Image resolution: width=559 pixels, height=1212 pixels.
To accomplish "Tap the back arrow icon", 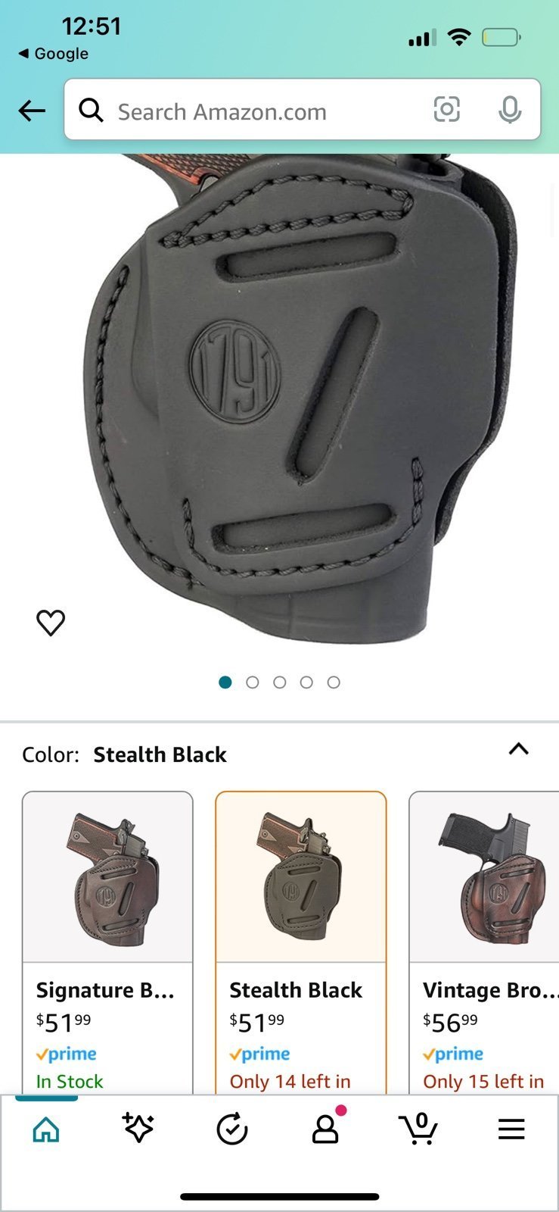I will (x=32, y=111).
